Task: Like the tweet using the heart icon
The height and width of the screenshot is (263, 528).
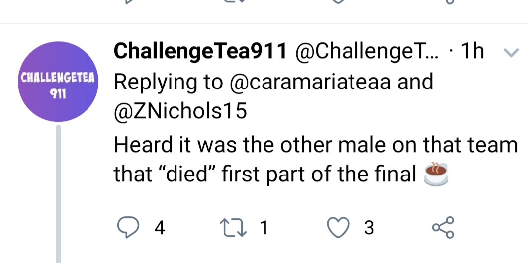Action: 338,227
